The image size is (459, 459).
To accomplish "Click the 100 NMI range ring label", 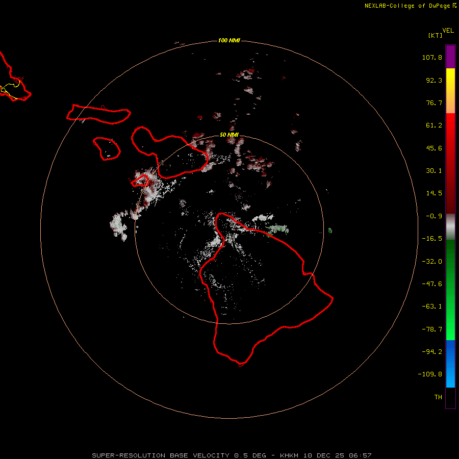I will point(229,40).
